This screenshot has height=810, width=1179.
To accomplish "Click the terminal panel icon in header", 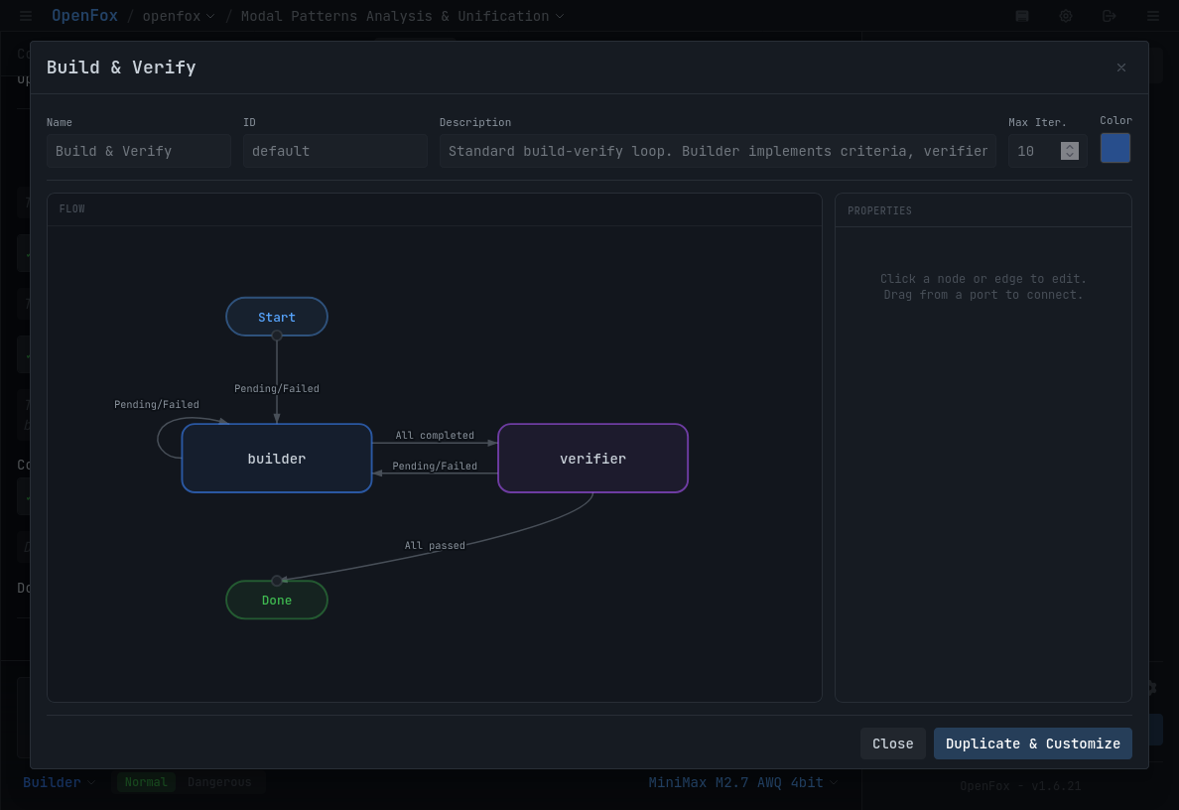I will [1022, 16].
